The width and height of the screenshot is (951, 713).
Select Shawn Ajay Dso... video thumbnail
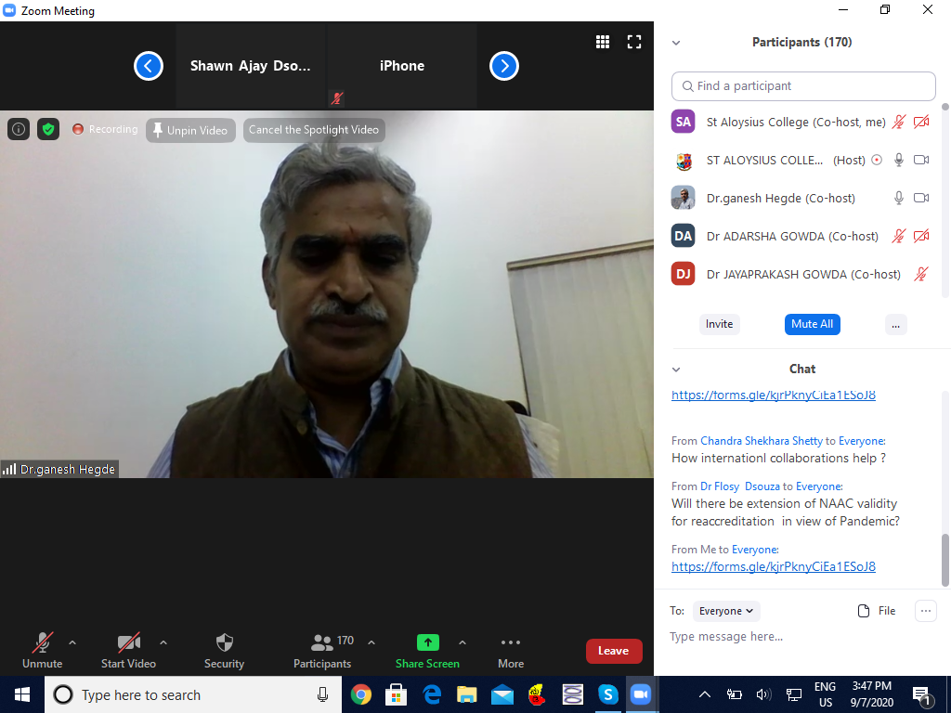point(251,66)
